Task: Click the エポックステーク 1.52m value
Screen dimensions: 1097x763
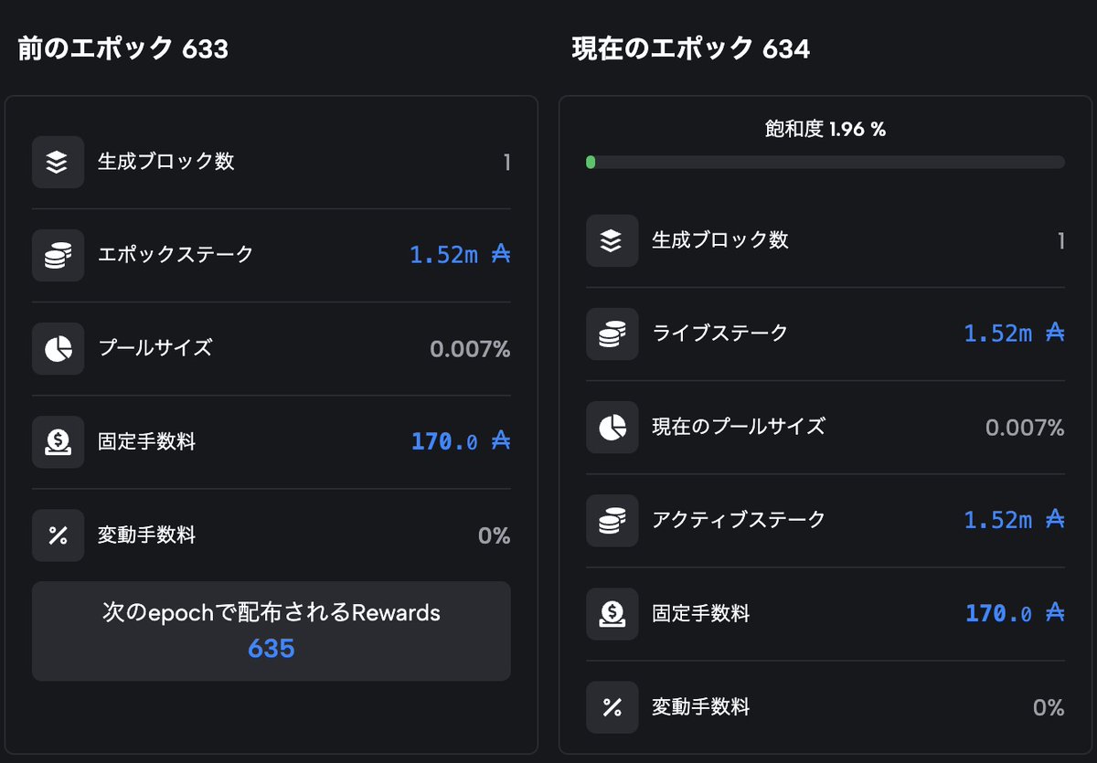Action: click(x=460, y=255)
